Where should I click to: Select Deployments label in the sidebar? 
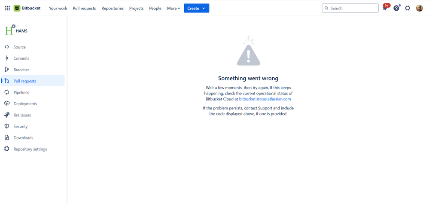coord(25,104)
